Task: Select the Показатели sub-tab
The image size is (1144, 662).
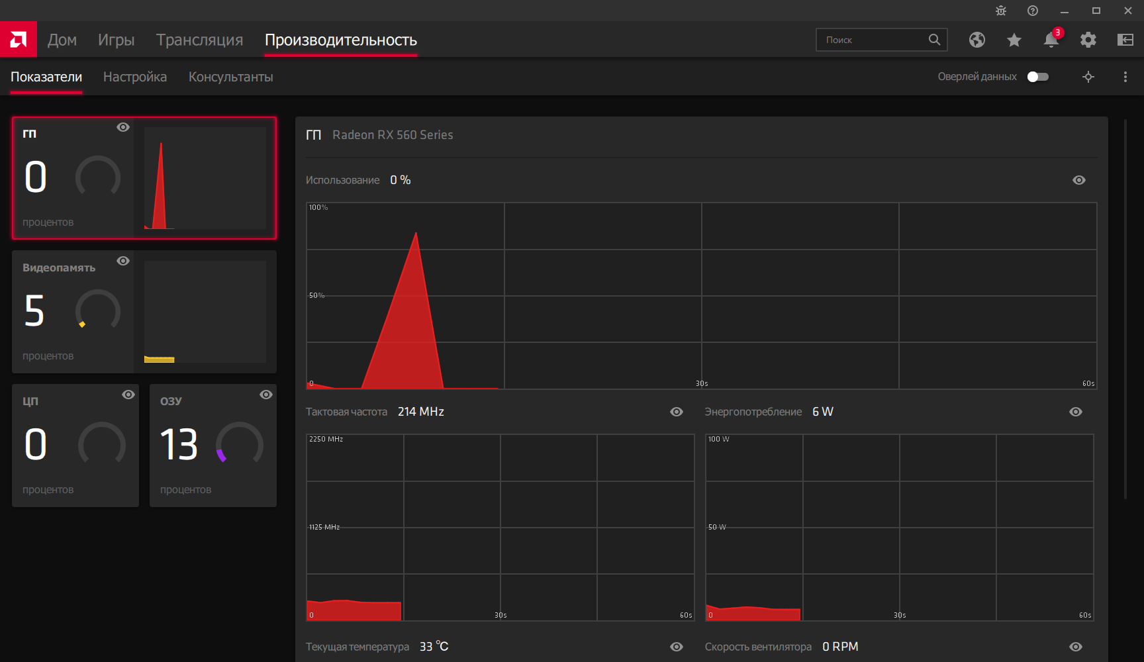Action: (46, 77)
